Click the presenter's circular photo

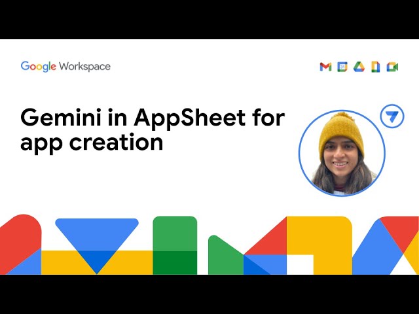[x=342, y=153]
